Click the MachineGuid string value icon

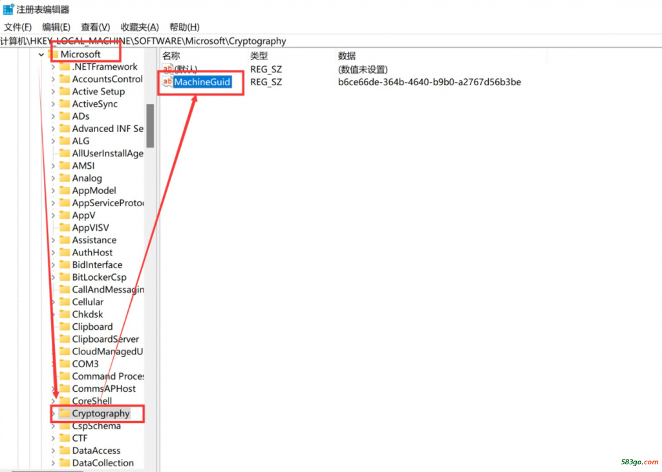pyautogui.click(x=167, y=81)
